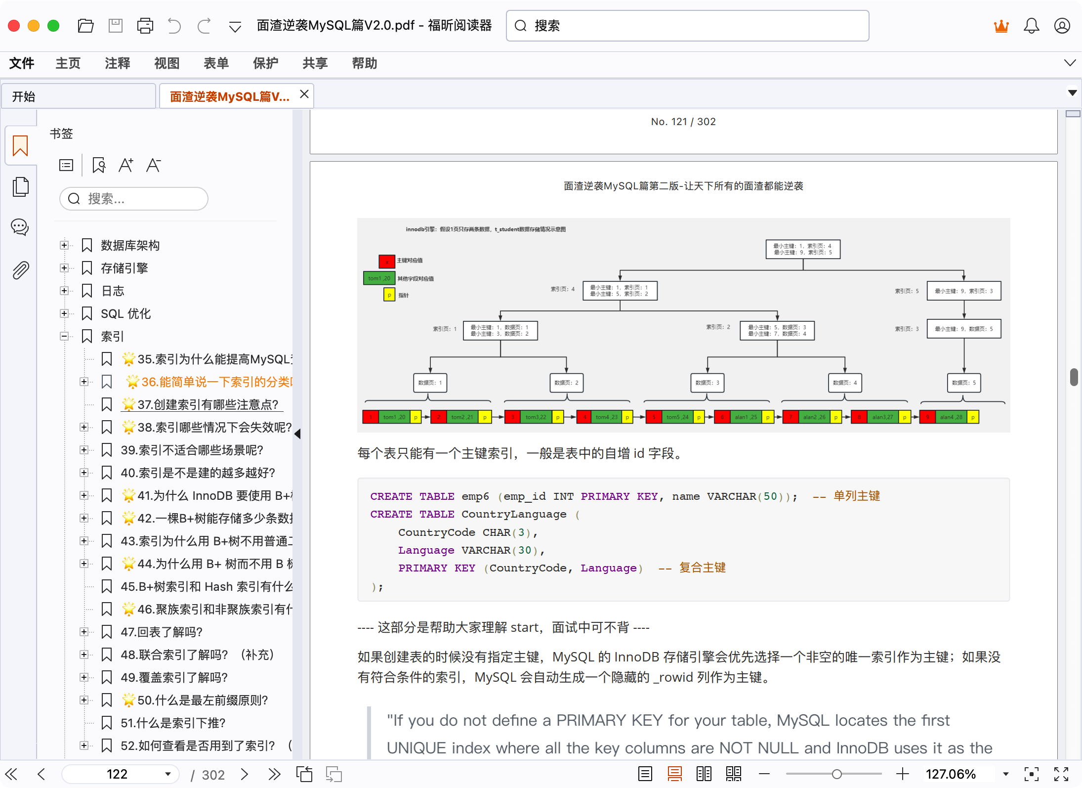Print the document using printer icon
Screen dimensions: 1082x788
click(145, 25)
